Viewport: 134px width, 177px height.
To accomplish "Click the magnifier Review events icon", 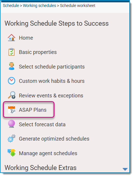I will click(x=12, y=95).
